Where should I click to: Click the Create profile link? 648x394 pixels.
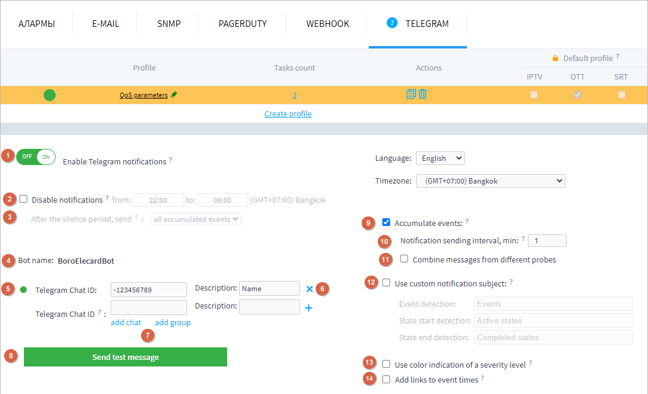[x=288, y=114]
